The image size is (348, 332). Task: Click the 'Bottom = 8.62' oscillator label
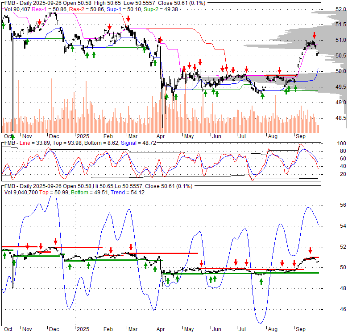pyautogui.click(x=101, y=143)
